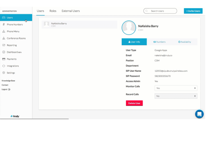Select NaKeisha Barry row in user list

[79, 24]
